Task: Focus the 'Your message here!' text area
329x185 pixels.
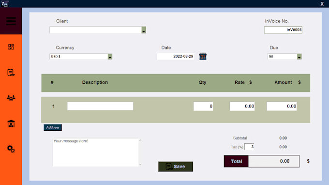Action: [x=95, y=152]
